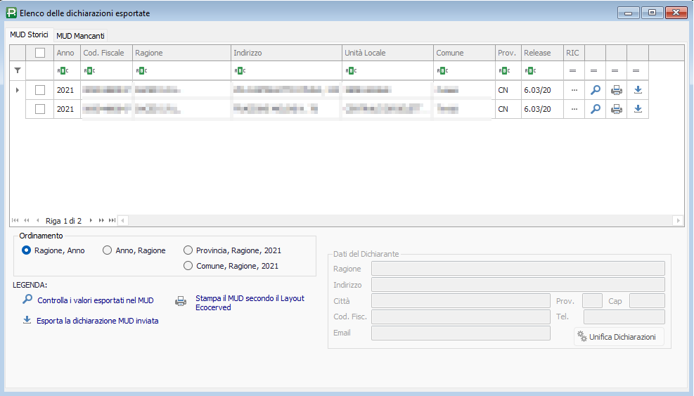This screenshot has width=694, height=396.
Task: Go to next row in grid navigator
Action: tap(91, 221)
